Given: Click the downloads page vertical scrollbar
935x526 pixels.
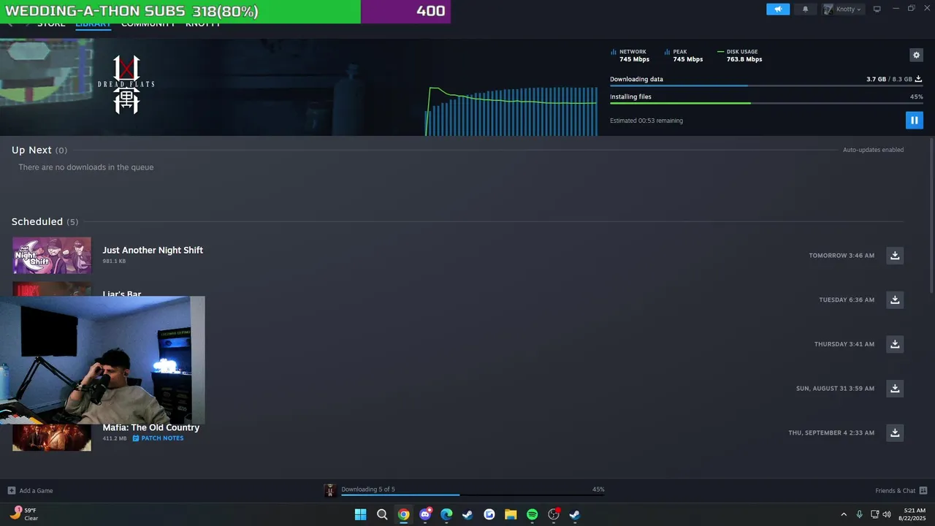Looking at the screenshot, I should click(931, 216).
